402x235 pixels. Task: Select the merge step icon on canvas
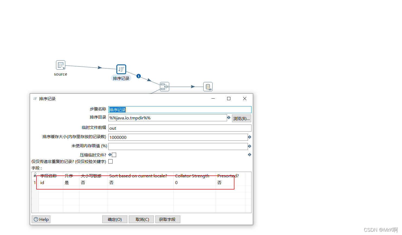pos(165,87)
